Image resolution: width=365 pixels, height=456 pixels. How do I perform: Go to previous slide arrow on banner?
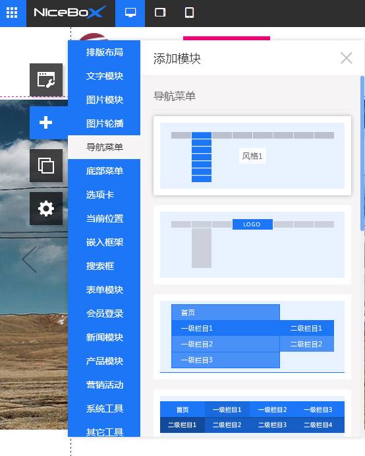point(30,259)
